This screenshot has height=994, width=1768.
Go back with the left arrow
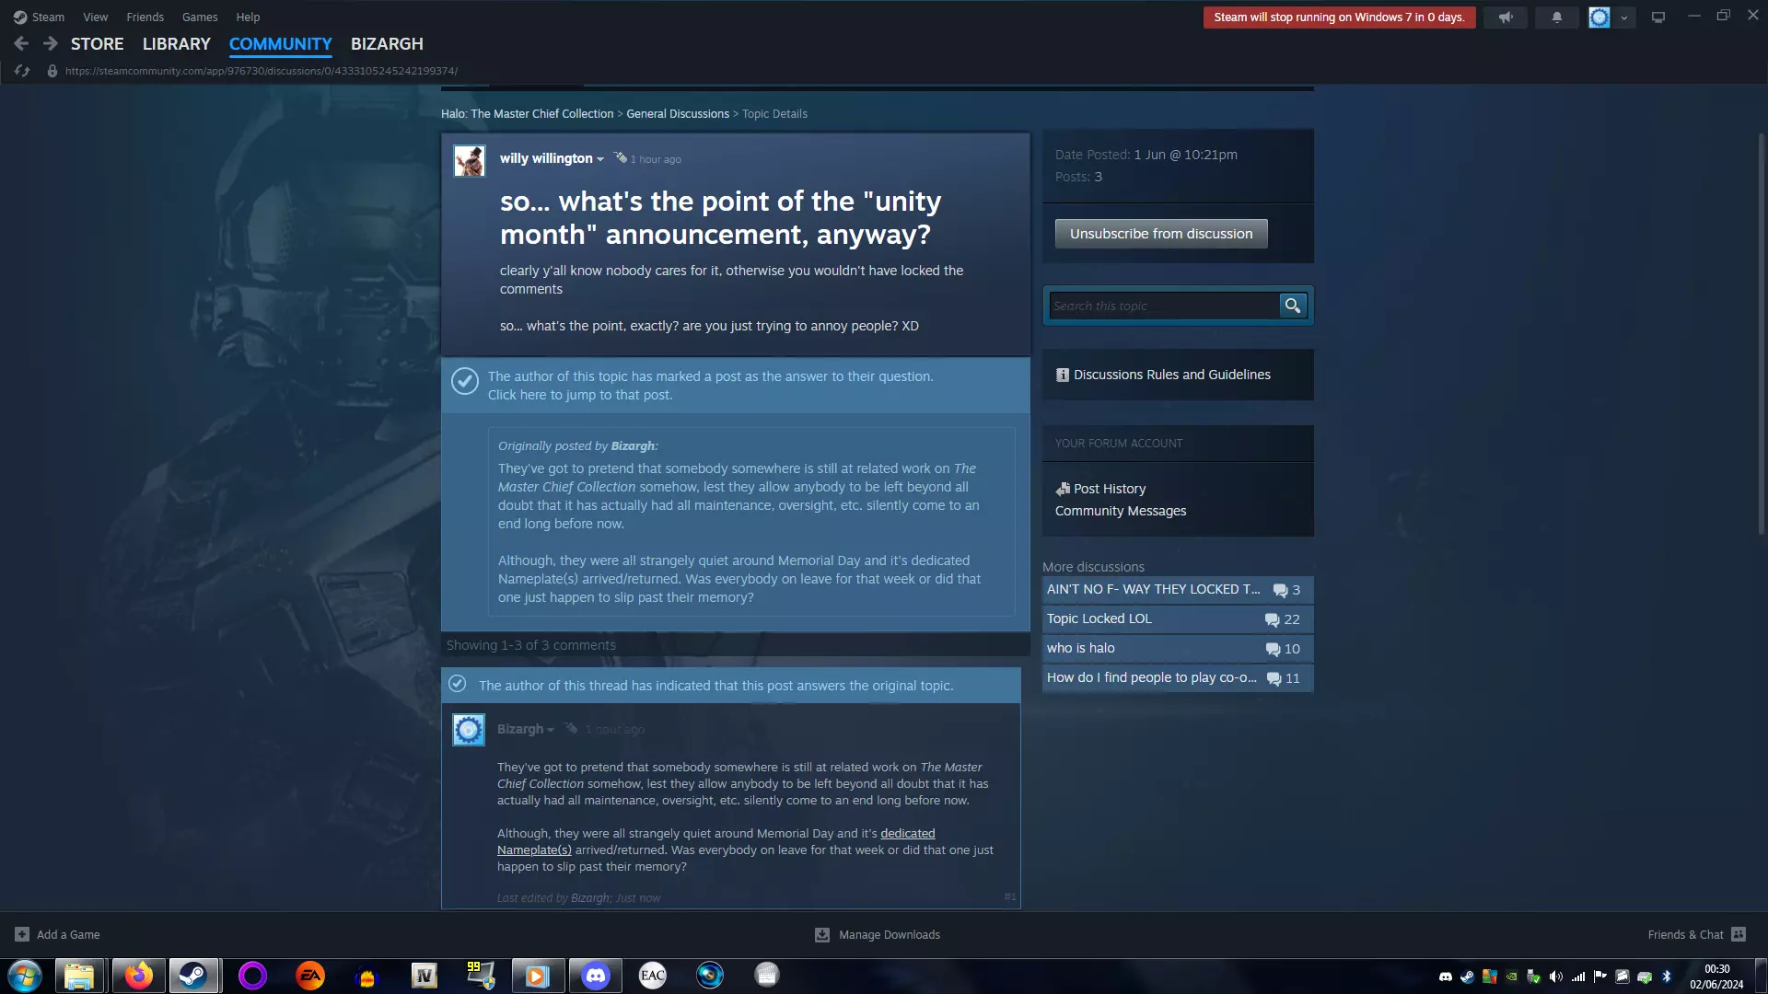click(x=21, y=43)
